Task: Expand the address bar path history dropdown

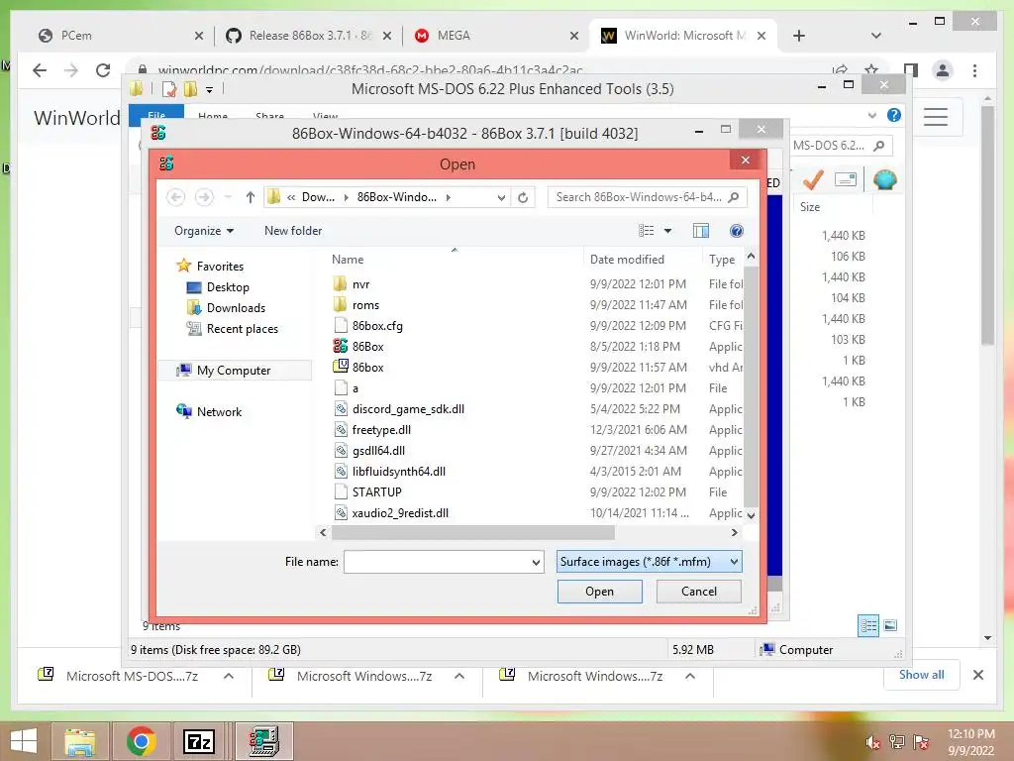Action: (501, 197)
